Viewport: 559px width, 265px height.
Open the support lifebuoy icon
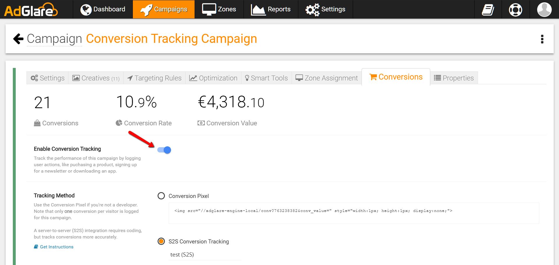pyautogui.click(x=515, y=10)
